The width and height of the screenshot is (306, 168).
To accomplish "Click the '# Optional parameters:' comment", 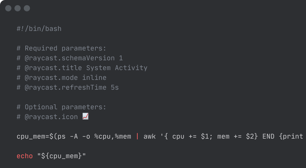I will pyautogui.click(x=62, y=107).
